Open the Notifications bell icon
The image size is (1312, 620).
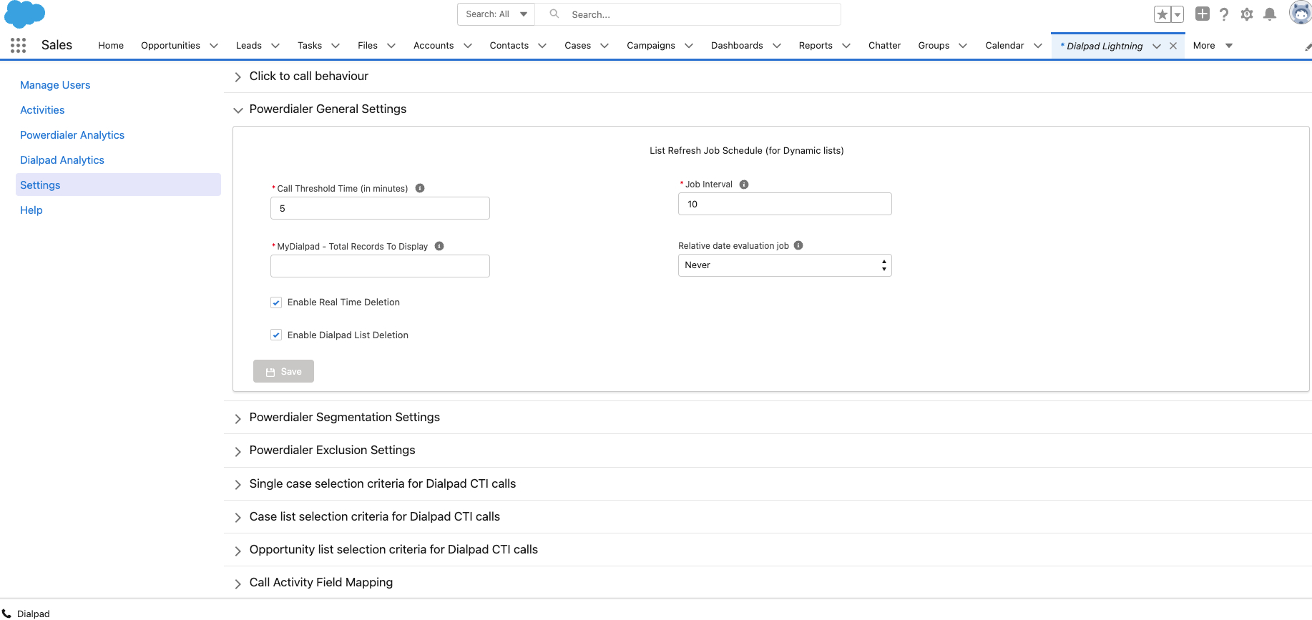[1270, 14]
